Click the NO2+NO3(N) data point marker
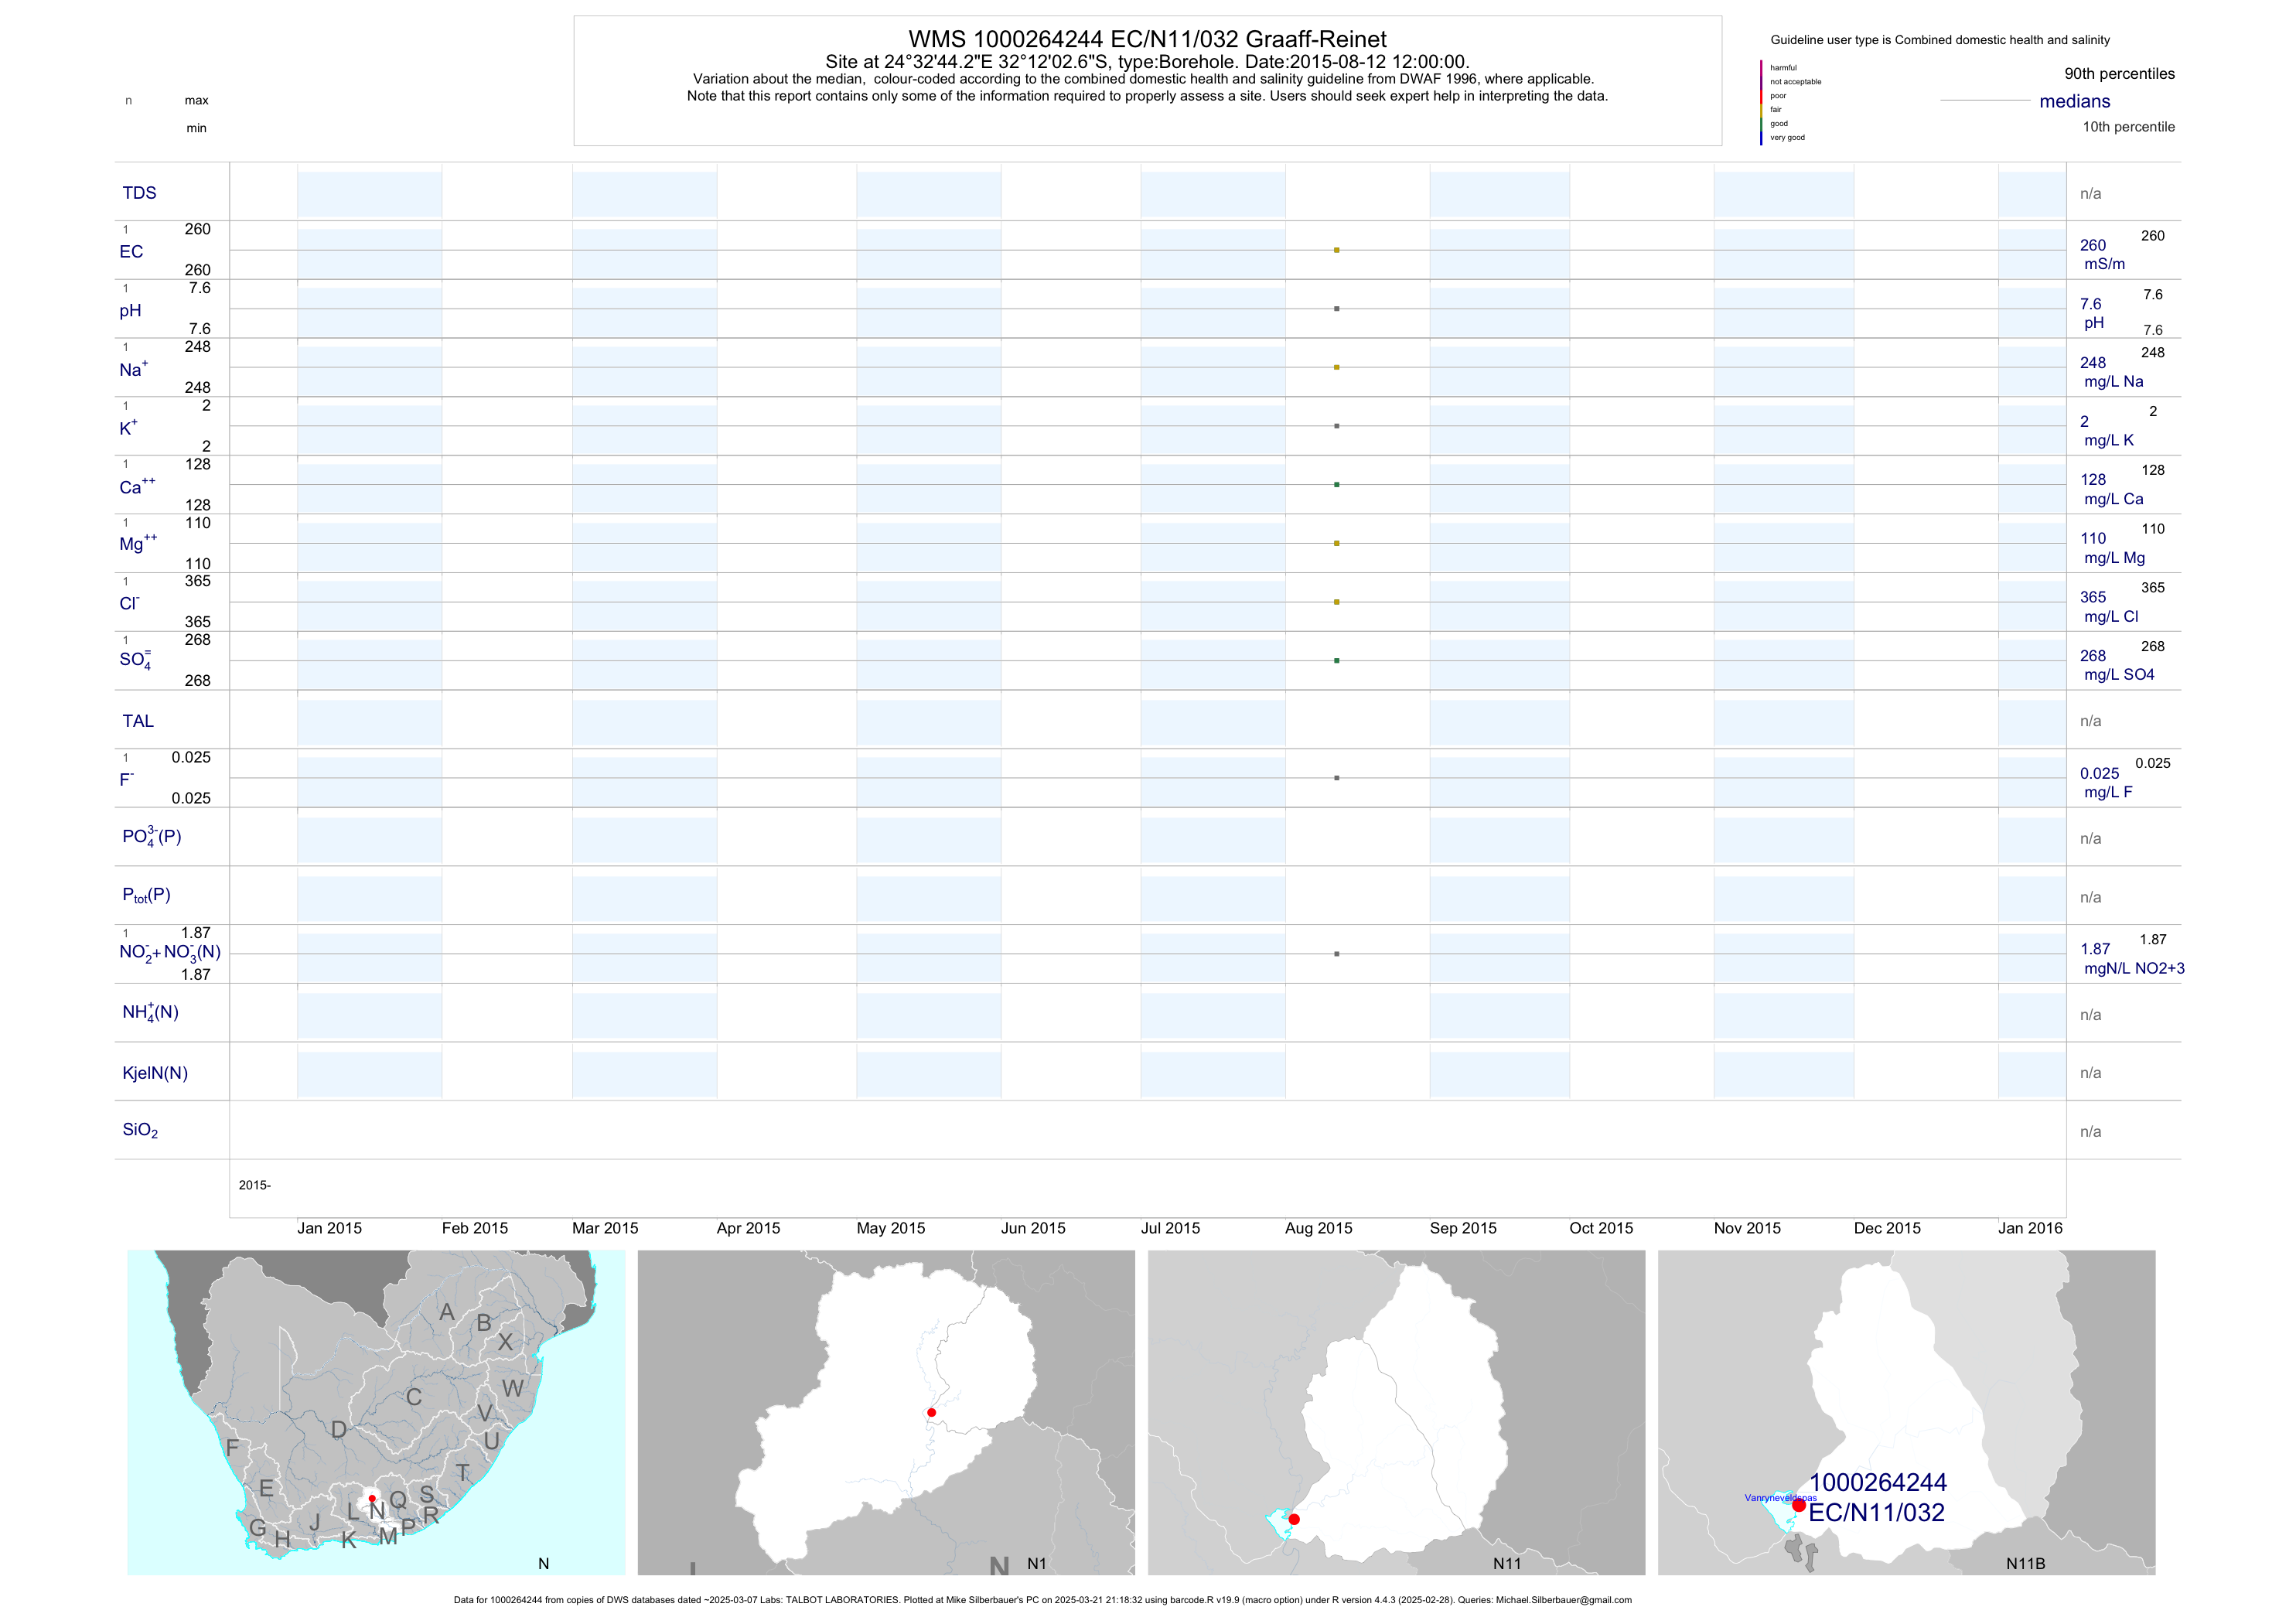Image resolution: width=2296 pixels, height=1624 pixels. (x=1336, y=954)
